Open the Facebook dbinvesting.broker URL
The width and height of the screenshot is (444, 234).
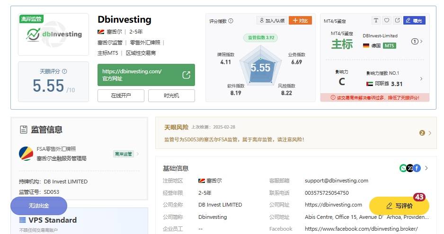(361, 229)
